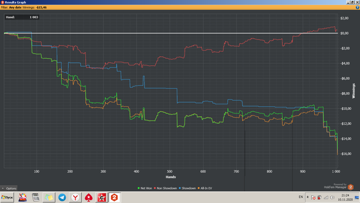360x203 pixels.
Task: Open the help info icon top right
Action: tap(357, 7)
